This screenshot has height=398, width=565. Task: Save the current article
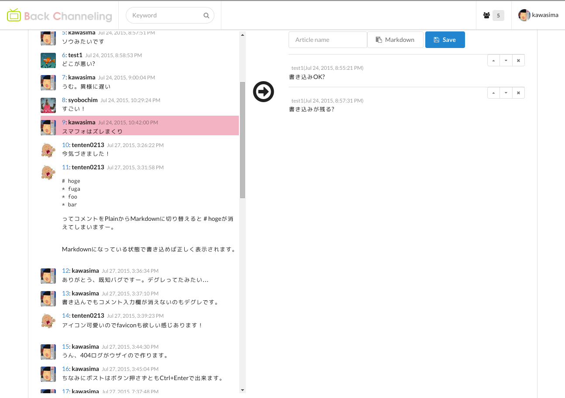point(445,39)
